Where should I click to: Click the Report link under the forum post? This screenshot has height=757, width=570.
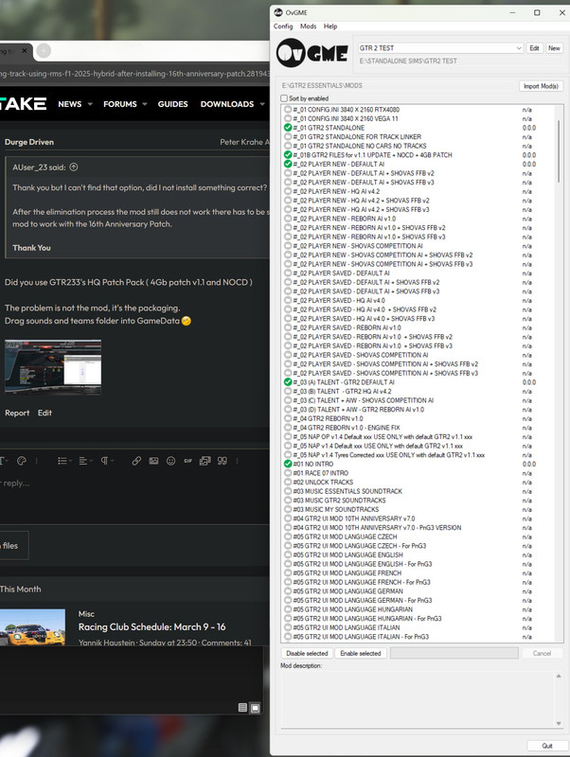click(17, 414)
